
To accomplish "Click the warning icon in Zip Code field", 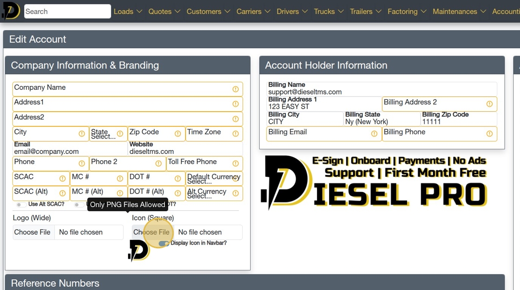I will pos(178,134).
